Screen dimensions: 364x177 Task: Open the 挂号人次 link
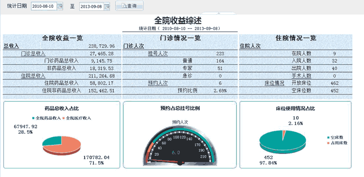click(158, 54)
